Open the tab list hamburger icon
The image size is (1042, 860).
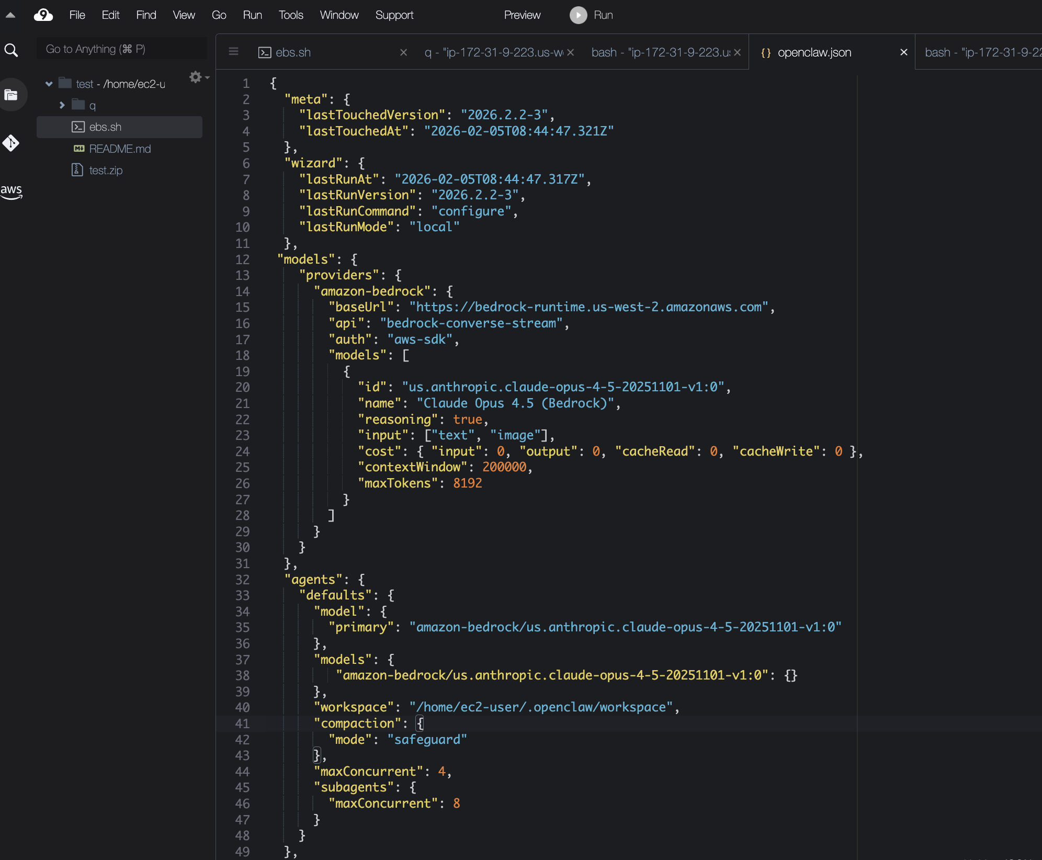234,52
